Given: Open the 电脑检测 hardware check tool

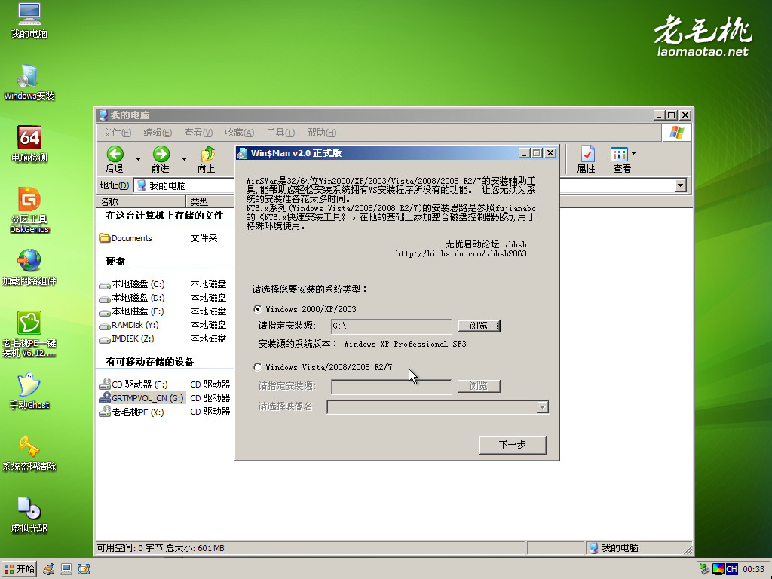Looking at the screenshot, I should [29, 144].
